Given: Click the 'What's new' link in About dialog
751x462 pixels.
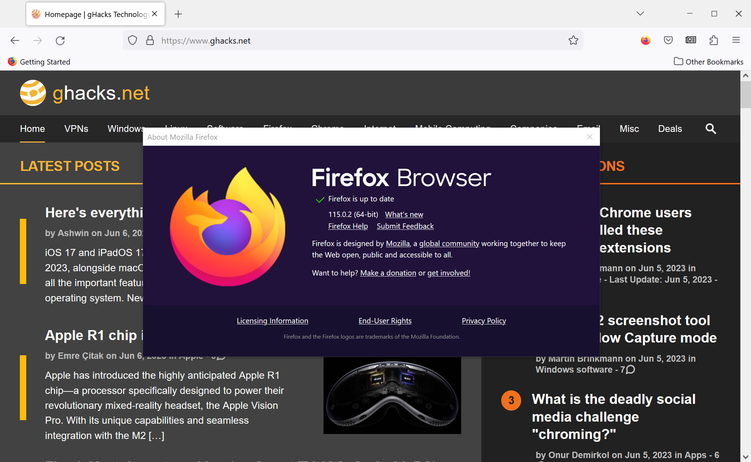Looking at the screenshot, I should point(404,214).
